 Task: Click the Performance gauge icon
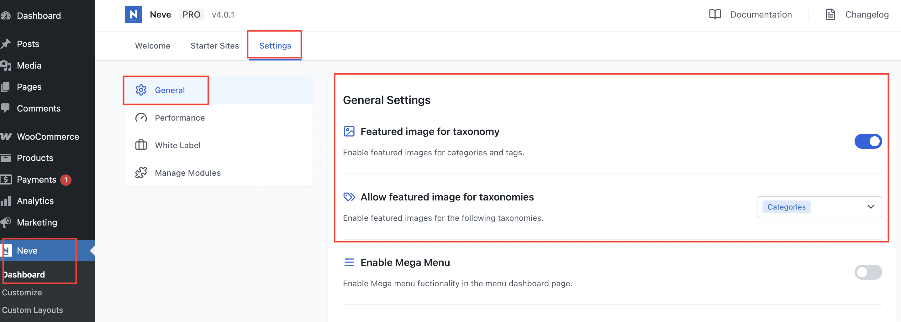click(141, 118)
